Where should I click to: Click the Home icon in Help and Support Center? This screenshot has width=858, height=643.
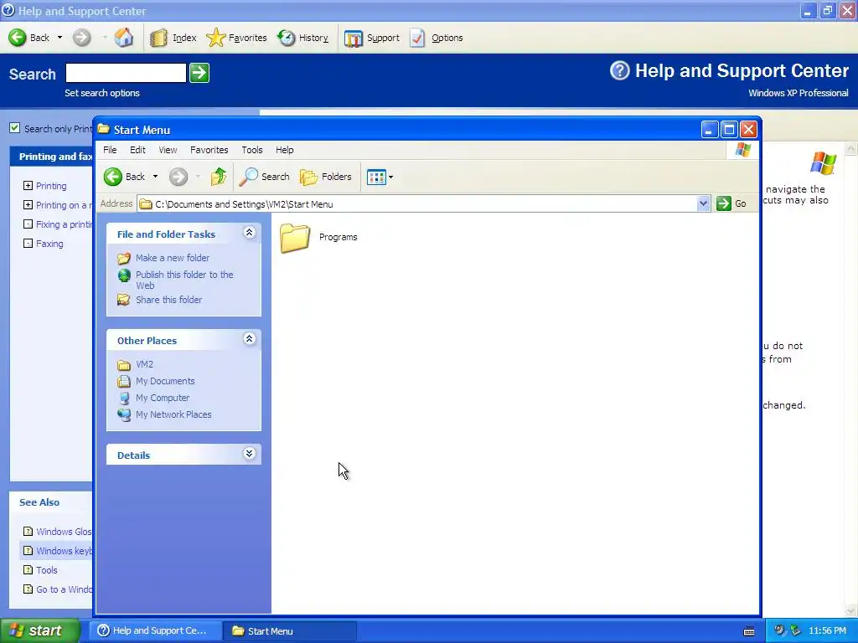(x=124, y=38)
